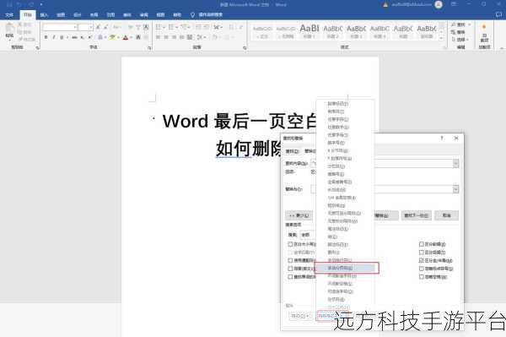Viewport: 506px width, 337px height.
Task: Open the paragraph dialog launcher
Action: pyautogui.click(x=245, y=48)
